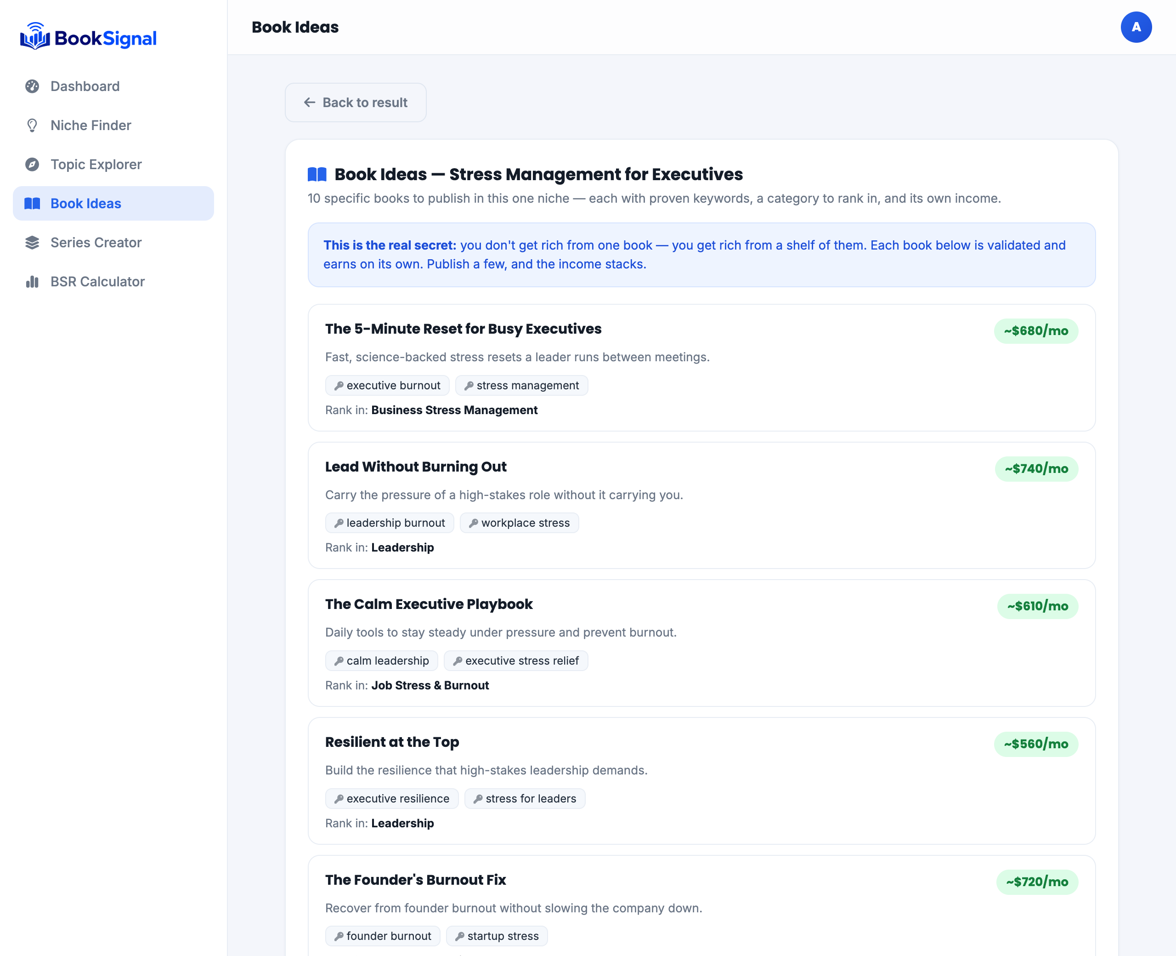Click Back to result button
Screen dimensions: 1176x956
point(356,102)
